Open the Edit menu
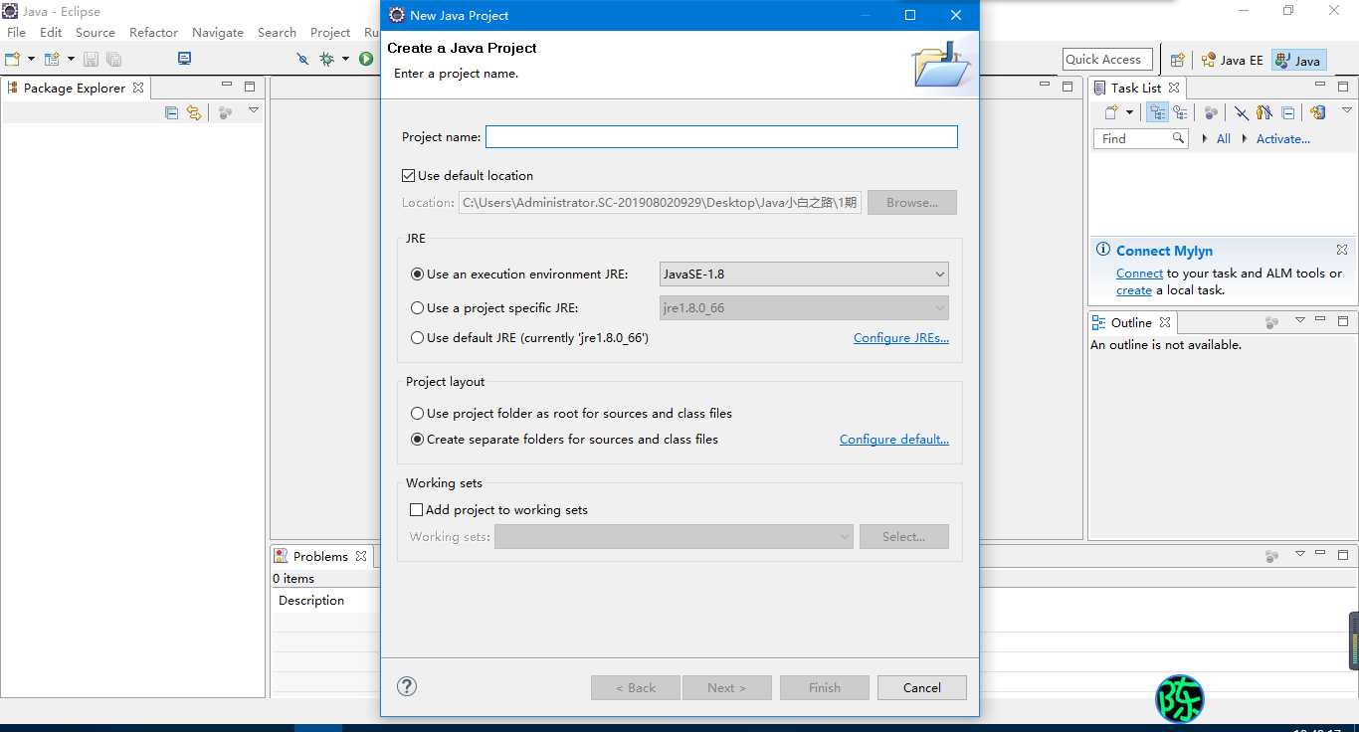The image size is (1359, 732). click(x=51, y=32)
